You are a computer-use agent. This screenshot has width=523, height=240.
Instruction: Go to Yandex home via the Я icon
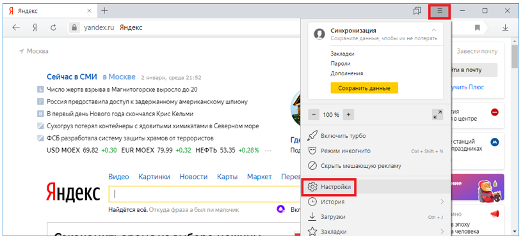[x=35, y=27]
